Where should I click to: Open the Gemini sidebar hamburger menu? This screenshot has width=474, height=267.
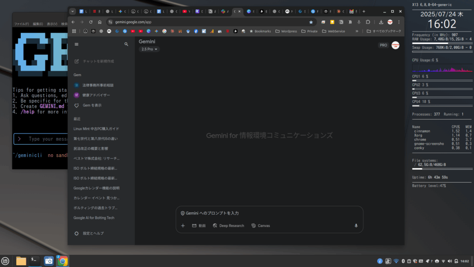[x=77, y=44]
